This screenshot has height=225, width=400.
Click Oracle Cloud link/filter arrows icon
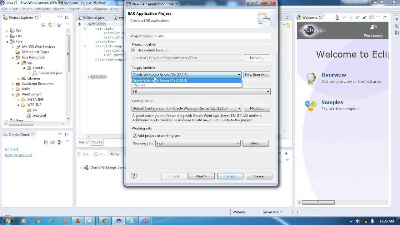point(59,142)
